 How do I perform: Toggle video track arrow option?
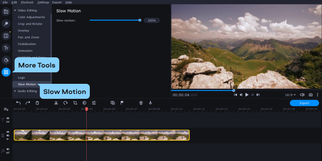8,139
